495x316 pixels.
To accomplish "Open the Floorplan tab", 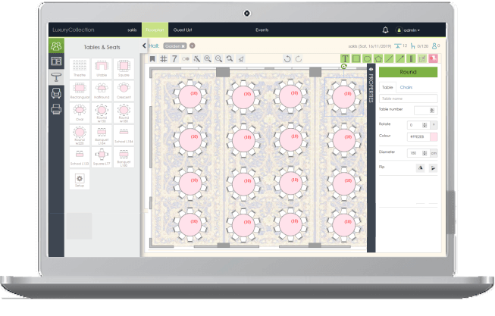I will tap(155, 30).
